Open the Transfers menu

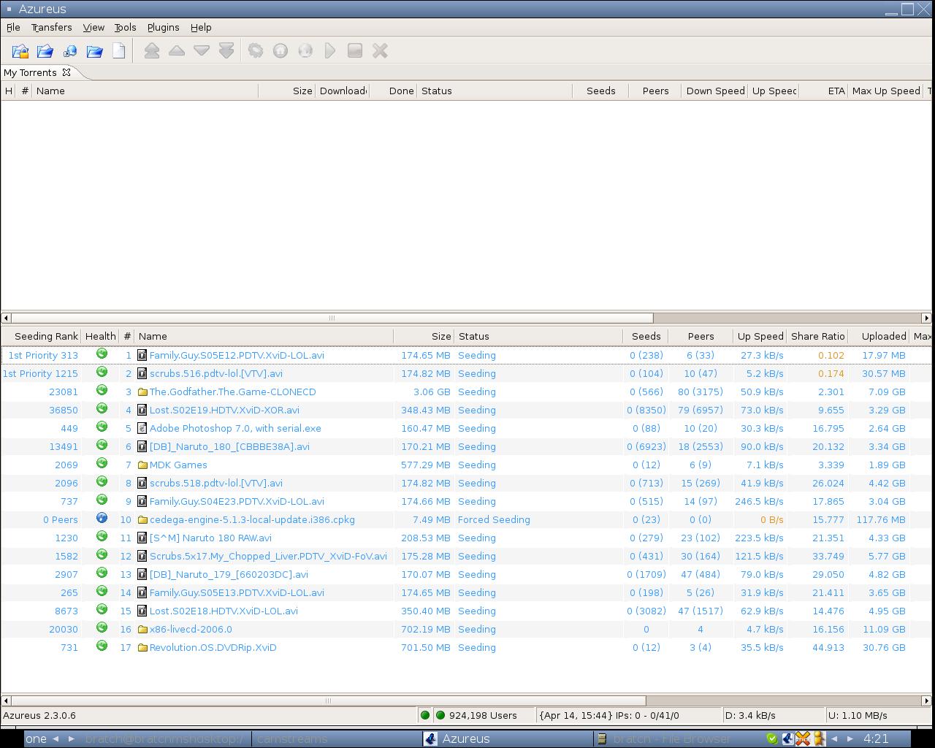coord(51,27)
